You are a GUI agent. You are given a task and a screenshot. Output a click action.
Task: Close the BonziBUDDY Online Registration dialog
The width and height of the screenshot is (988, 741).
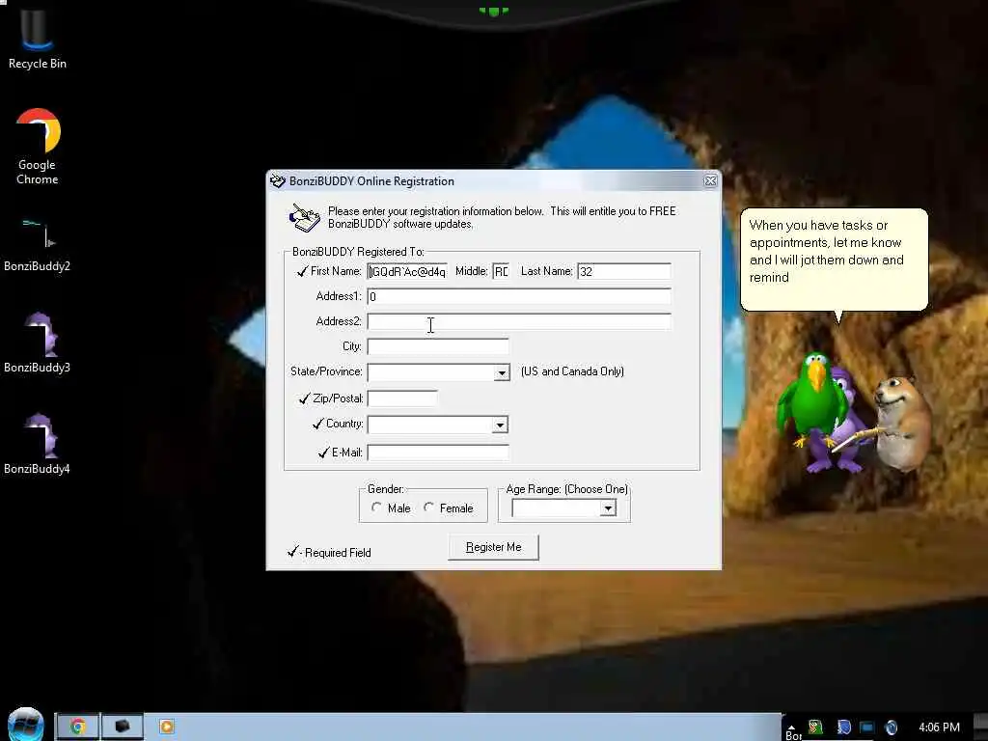tap(710, 181)
